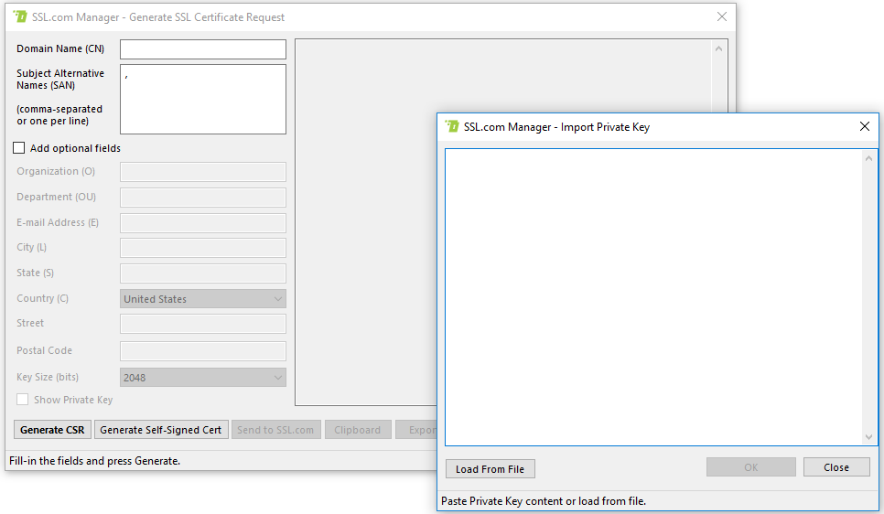The height and width of the screenshot is (514, 884).
Task: Click SSL.com logo icon in Generate SSL Certificate window
Action: coord(20,17)
